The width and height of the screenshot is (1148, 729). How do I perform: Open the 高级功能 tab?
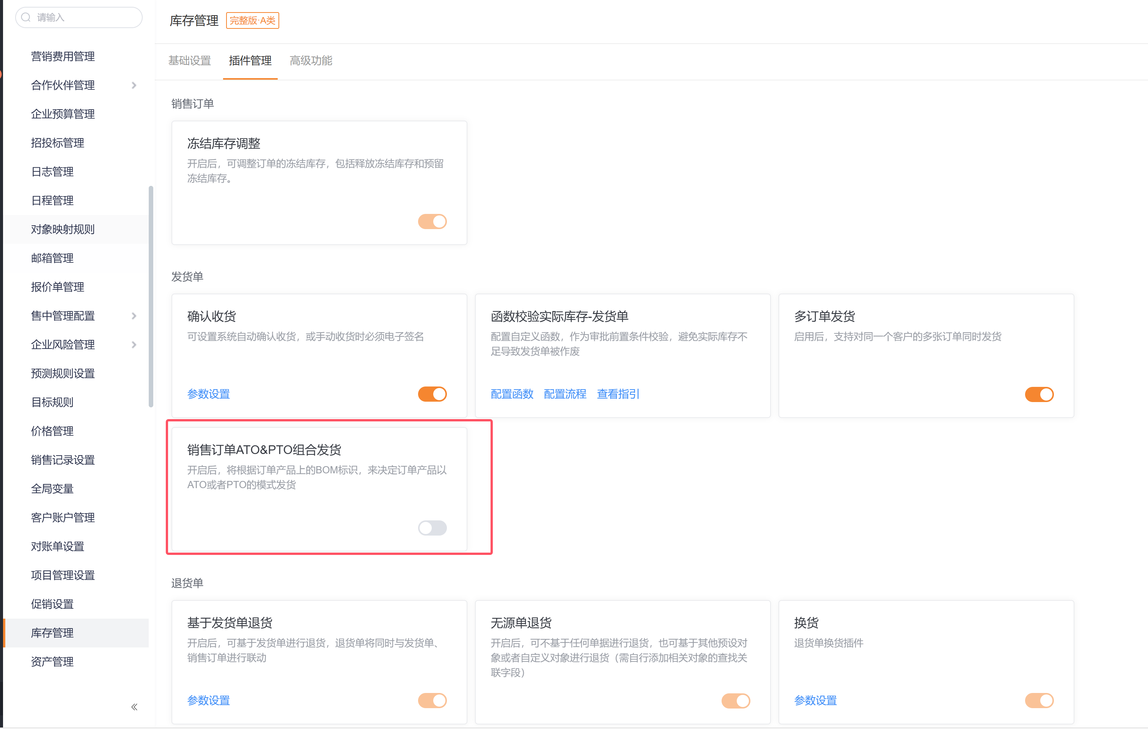point(311,61)
